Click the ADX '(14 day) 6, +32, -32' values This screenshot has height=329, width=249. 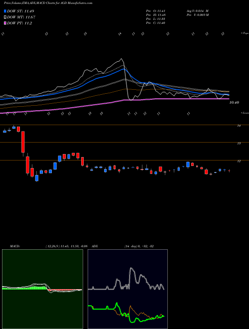tap(139, 246)
